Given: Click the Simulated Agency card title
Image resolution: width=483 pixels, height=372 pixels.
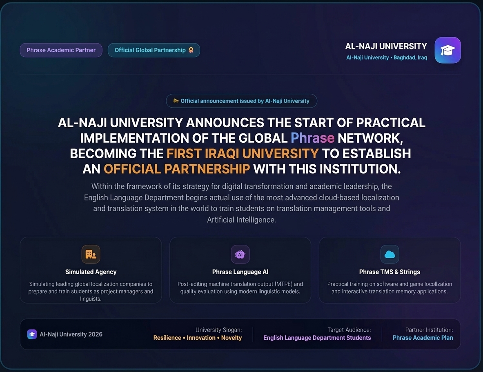Looking at the screenshot, I should [91, 272].
